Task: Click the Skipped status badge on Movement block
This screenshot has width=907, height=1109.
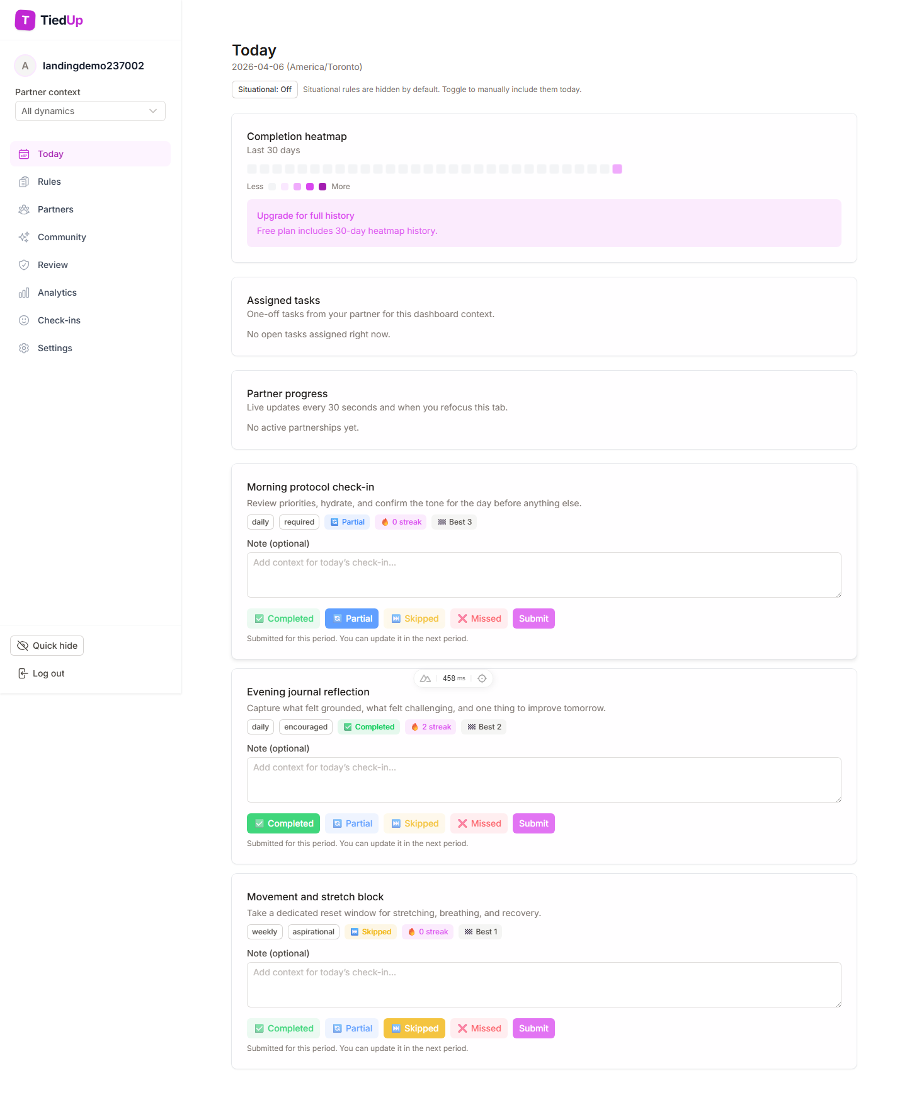Action: [370, 932]
